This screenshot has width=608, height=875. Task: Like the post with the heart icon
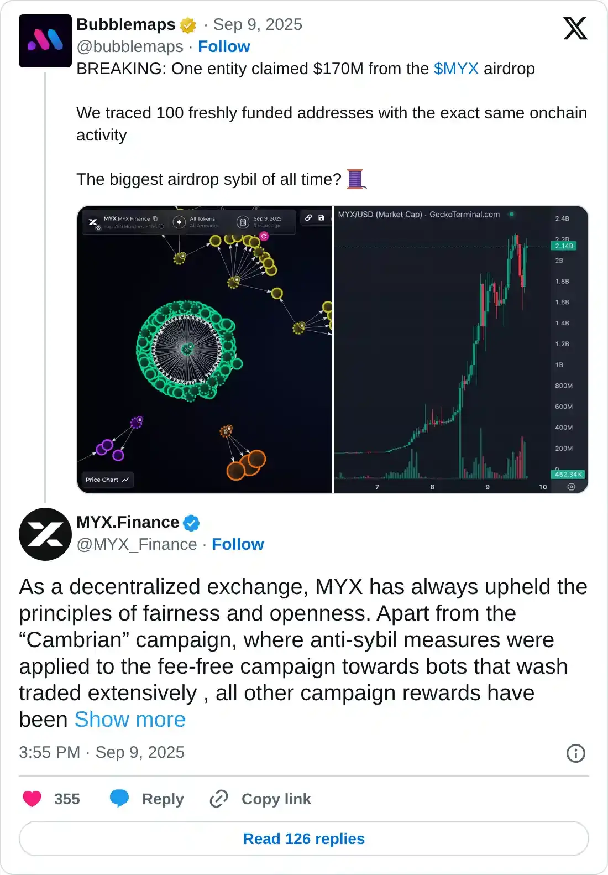tap(32, 799)
